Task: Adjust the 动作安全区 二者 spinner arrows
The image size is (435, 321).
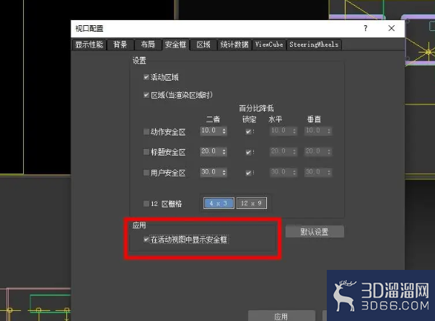Action: pyautogui.click(x=224, y=130)
